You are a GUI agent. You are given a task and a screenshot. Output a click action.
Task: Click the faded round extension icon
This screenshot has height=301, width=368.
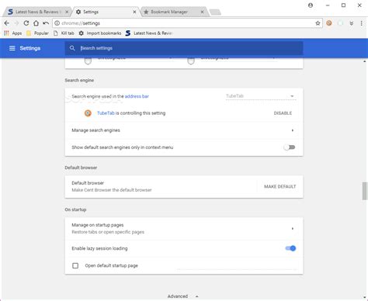340,23
